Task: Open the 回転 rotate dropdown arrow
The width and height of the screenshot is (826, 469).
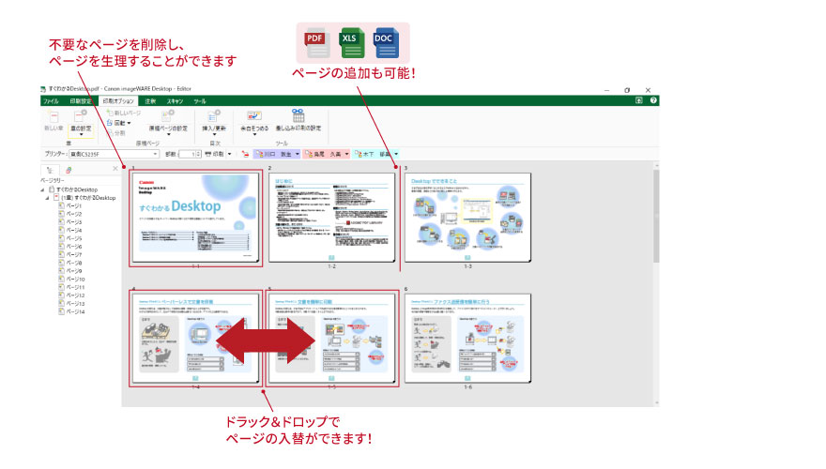Action: [130, 123]
